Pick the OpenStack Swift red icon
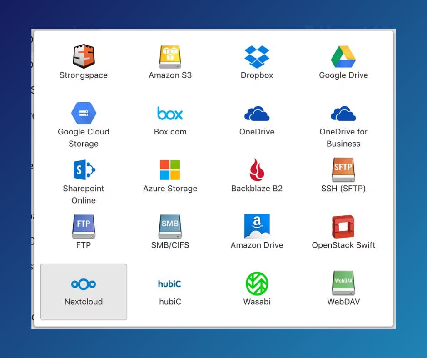This screenshot has height=358, width=427. pyautogui.click(x=343, y=226)
